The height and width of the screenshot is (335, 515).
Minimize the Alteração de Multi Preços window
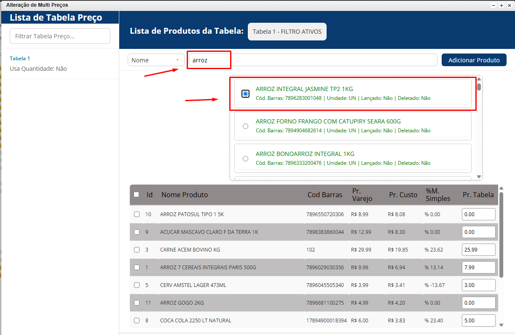click(x=494, y=5)
